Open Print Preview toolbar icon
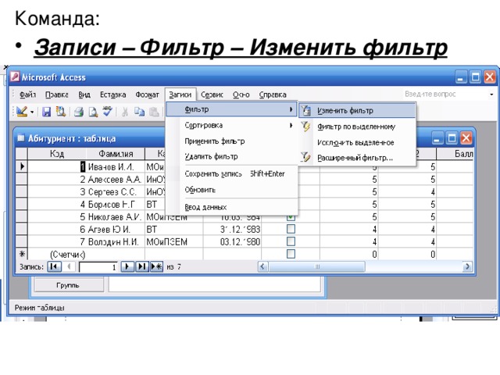Viewport: 500px width, 375px height. pos(93,112)
